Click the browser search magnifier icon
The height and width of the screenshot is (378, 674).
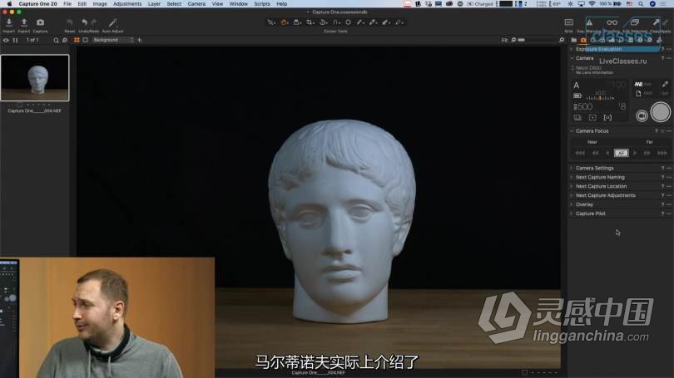coord(56,41)
